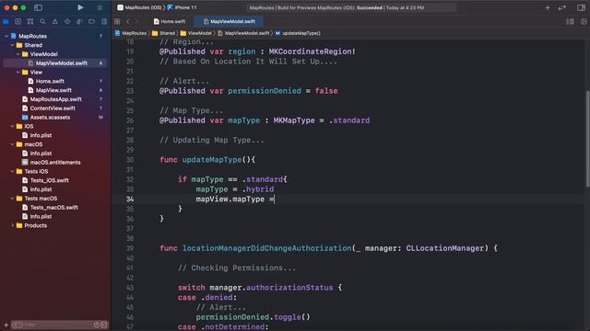This screenshot has height=331, width=590.
Task: Collapse the Tests iOS folder
Action: tap(12, 171)
